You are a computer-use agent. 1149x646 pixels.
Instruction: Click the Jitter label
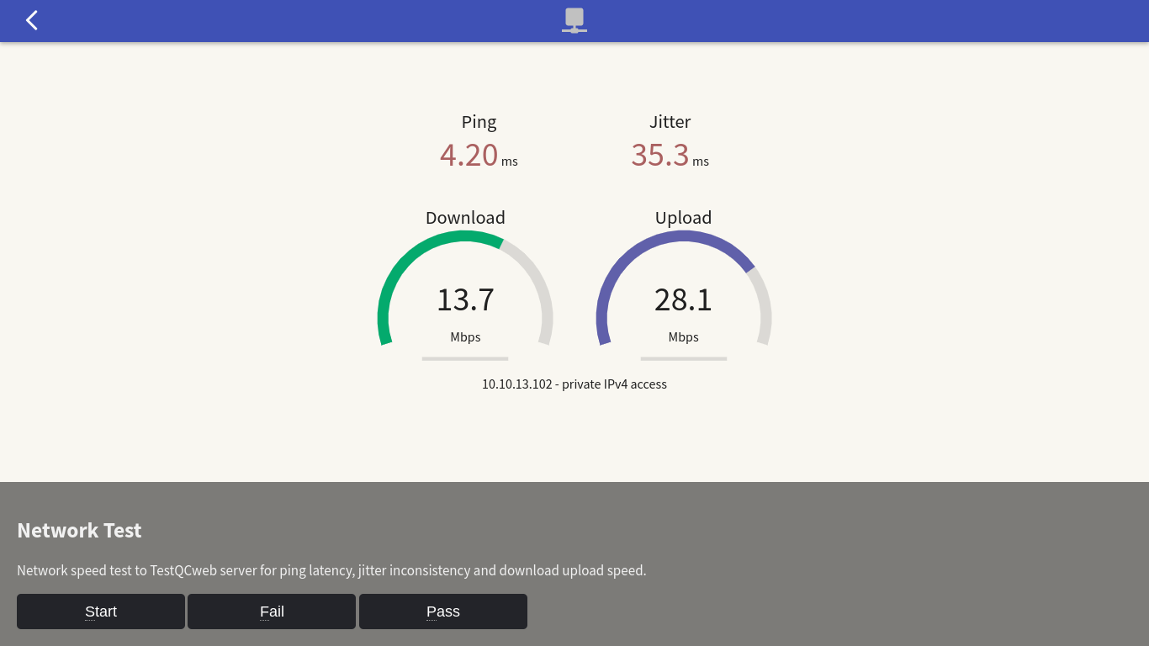(670, 122)
